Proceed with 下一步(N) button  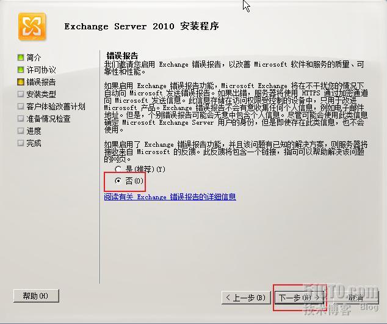tap(300, 298)
